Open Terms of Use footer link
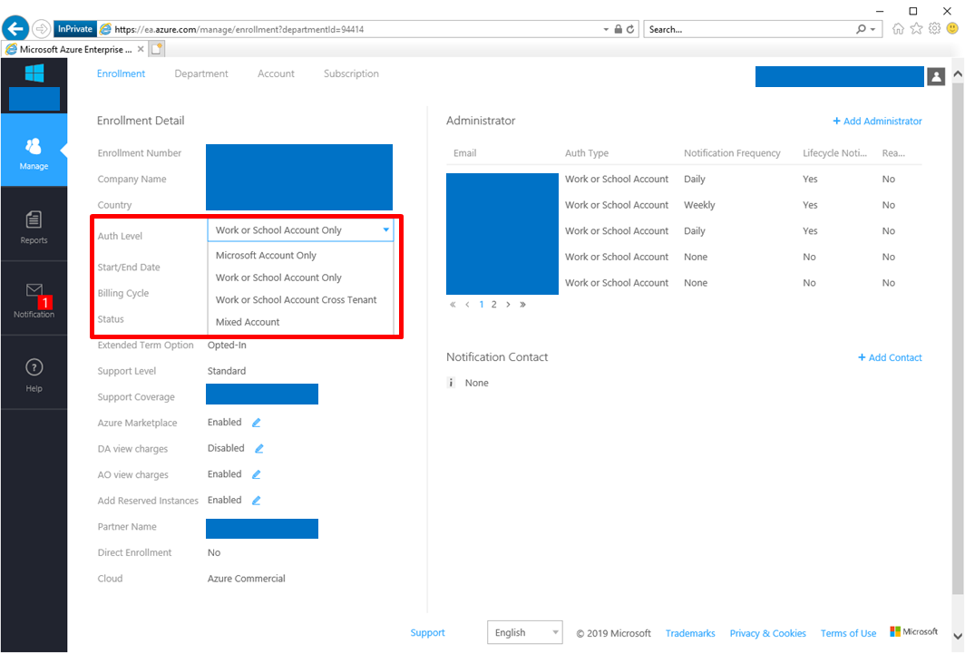The image size is (965, 653). tap(848, 633)
